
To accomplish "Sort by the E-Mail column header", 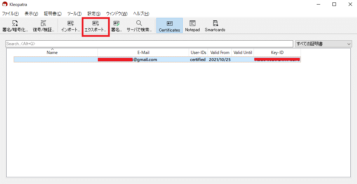I will point(143,52).
